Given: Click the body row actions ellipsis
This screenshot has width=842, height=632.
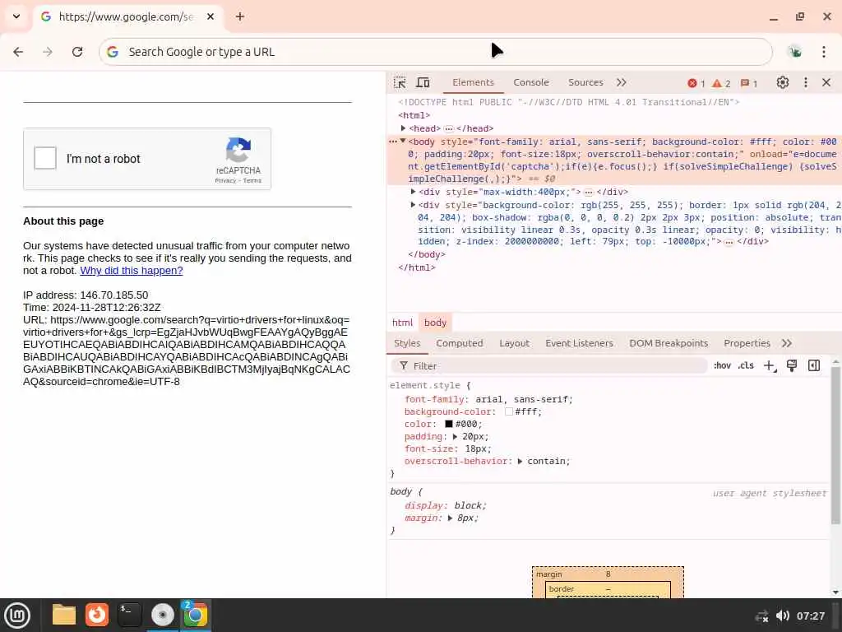Looking at the screenshot, I should coord(393,142).
